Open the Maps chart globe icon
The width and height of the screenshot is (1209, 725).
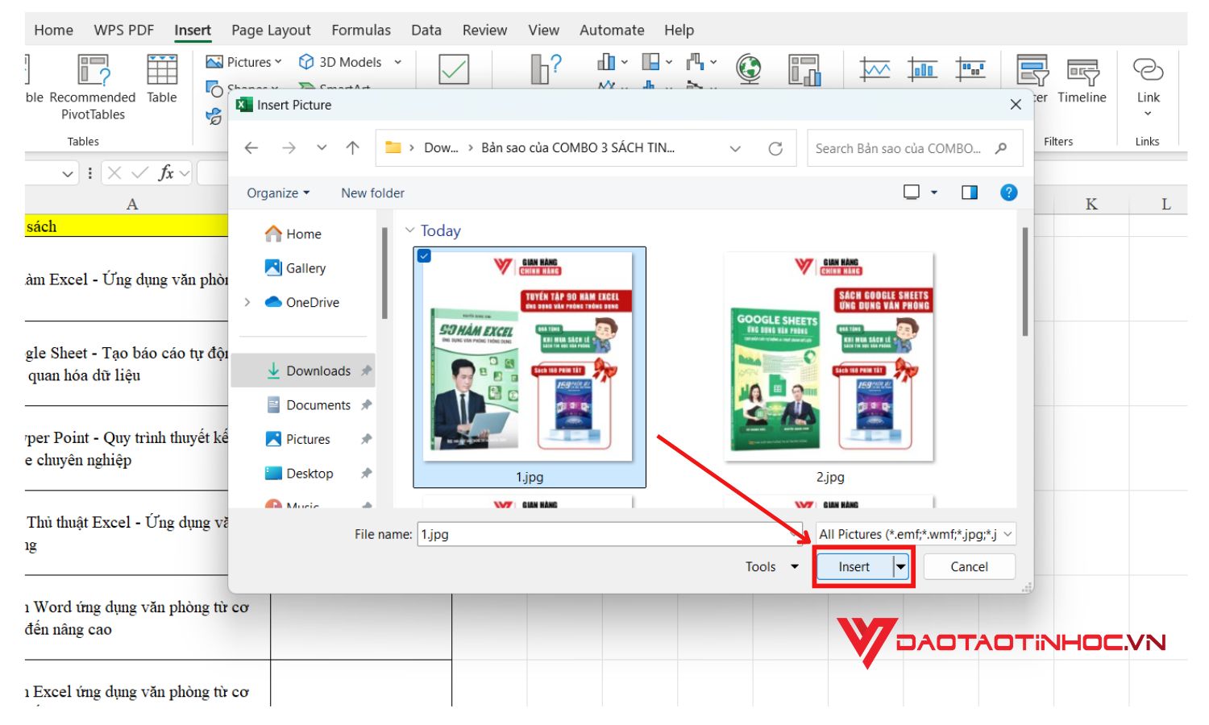point(750,68)
